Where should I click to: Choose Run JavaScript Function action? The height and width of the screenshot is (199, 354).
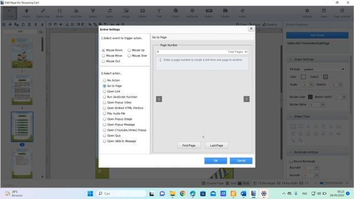click(x=105, y=97)
